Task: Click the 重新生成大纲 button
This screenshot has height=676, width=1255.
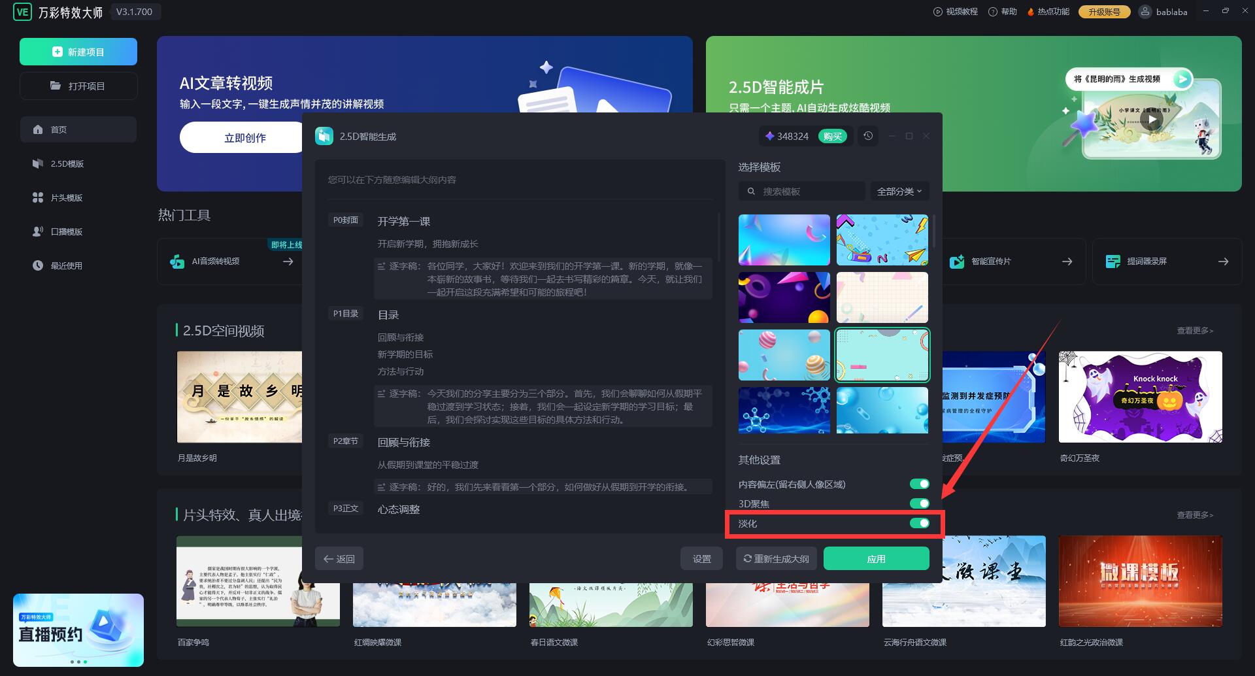Action: click(777, 559)
